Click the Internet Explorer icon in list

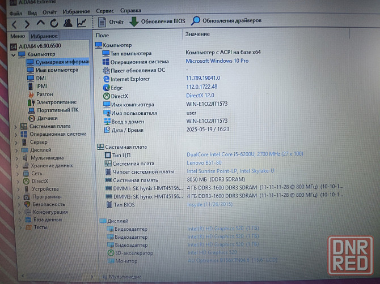pos(106,79)
